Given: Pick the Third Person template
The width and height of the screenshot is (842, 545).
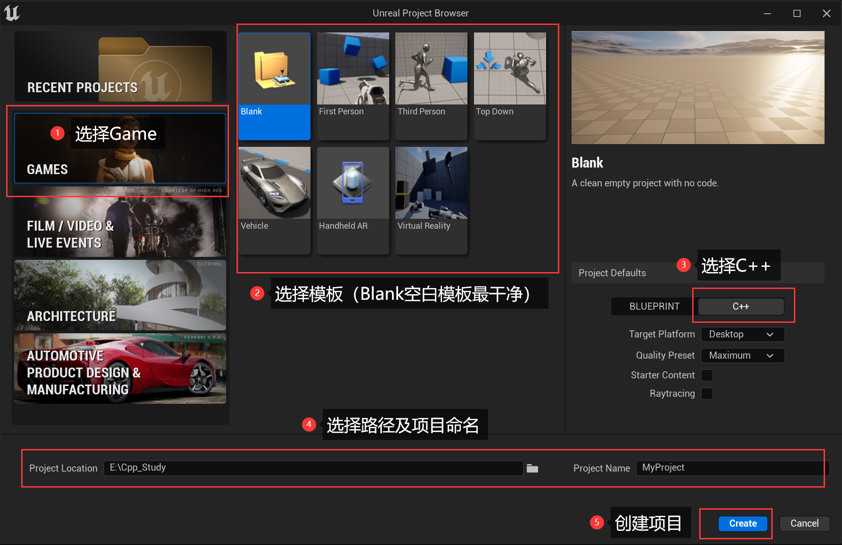Looking at the screenshot, I should pos(431,86).
